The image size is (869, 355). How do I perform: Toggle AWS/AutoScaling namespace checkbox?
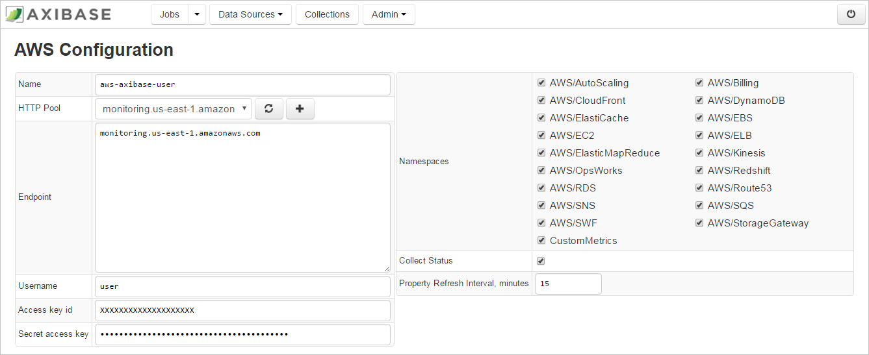(x=541, y=83)
